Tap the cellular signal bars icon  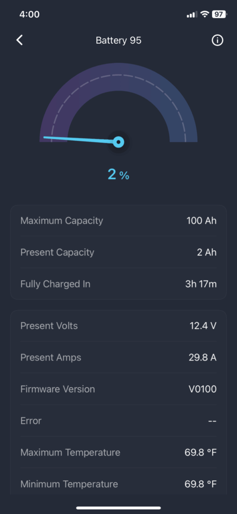tap(192, 15)
